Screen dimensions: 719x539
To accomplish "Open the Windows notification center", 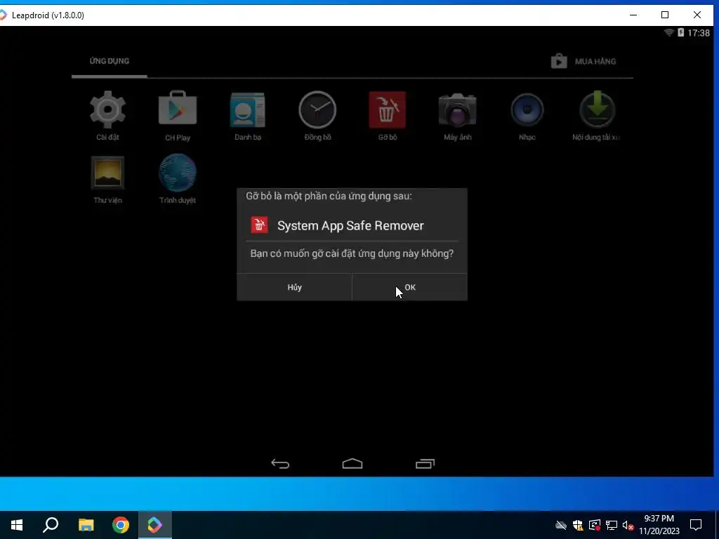I will click(x=696, y=525).
